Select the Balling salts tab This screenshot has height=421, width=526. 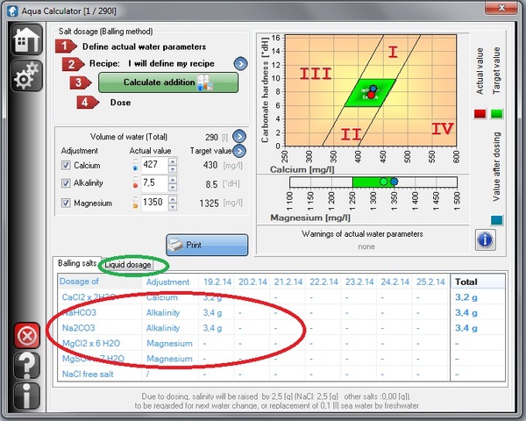pyautogui.click(x=77, y=263)
